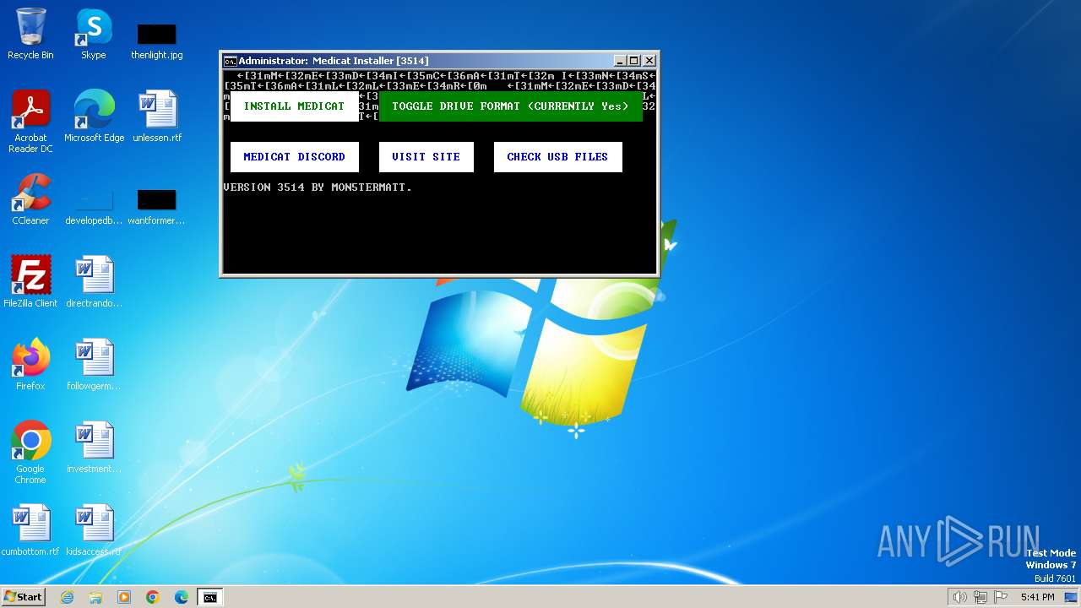Toggle drive format option (currently Yes)
Viewport: 1081px width, 608px height.
pos(511,106)
